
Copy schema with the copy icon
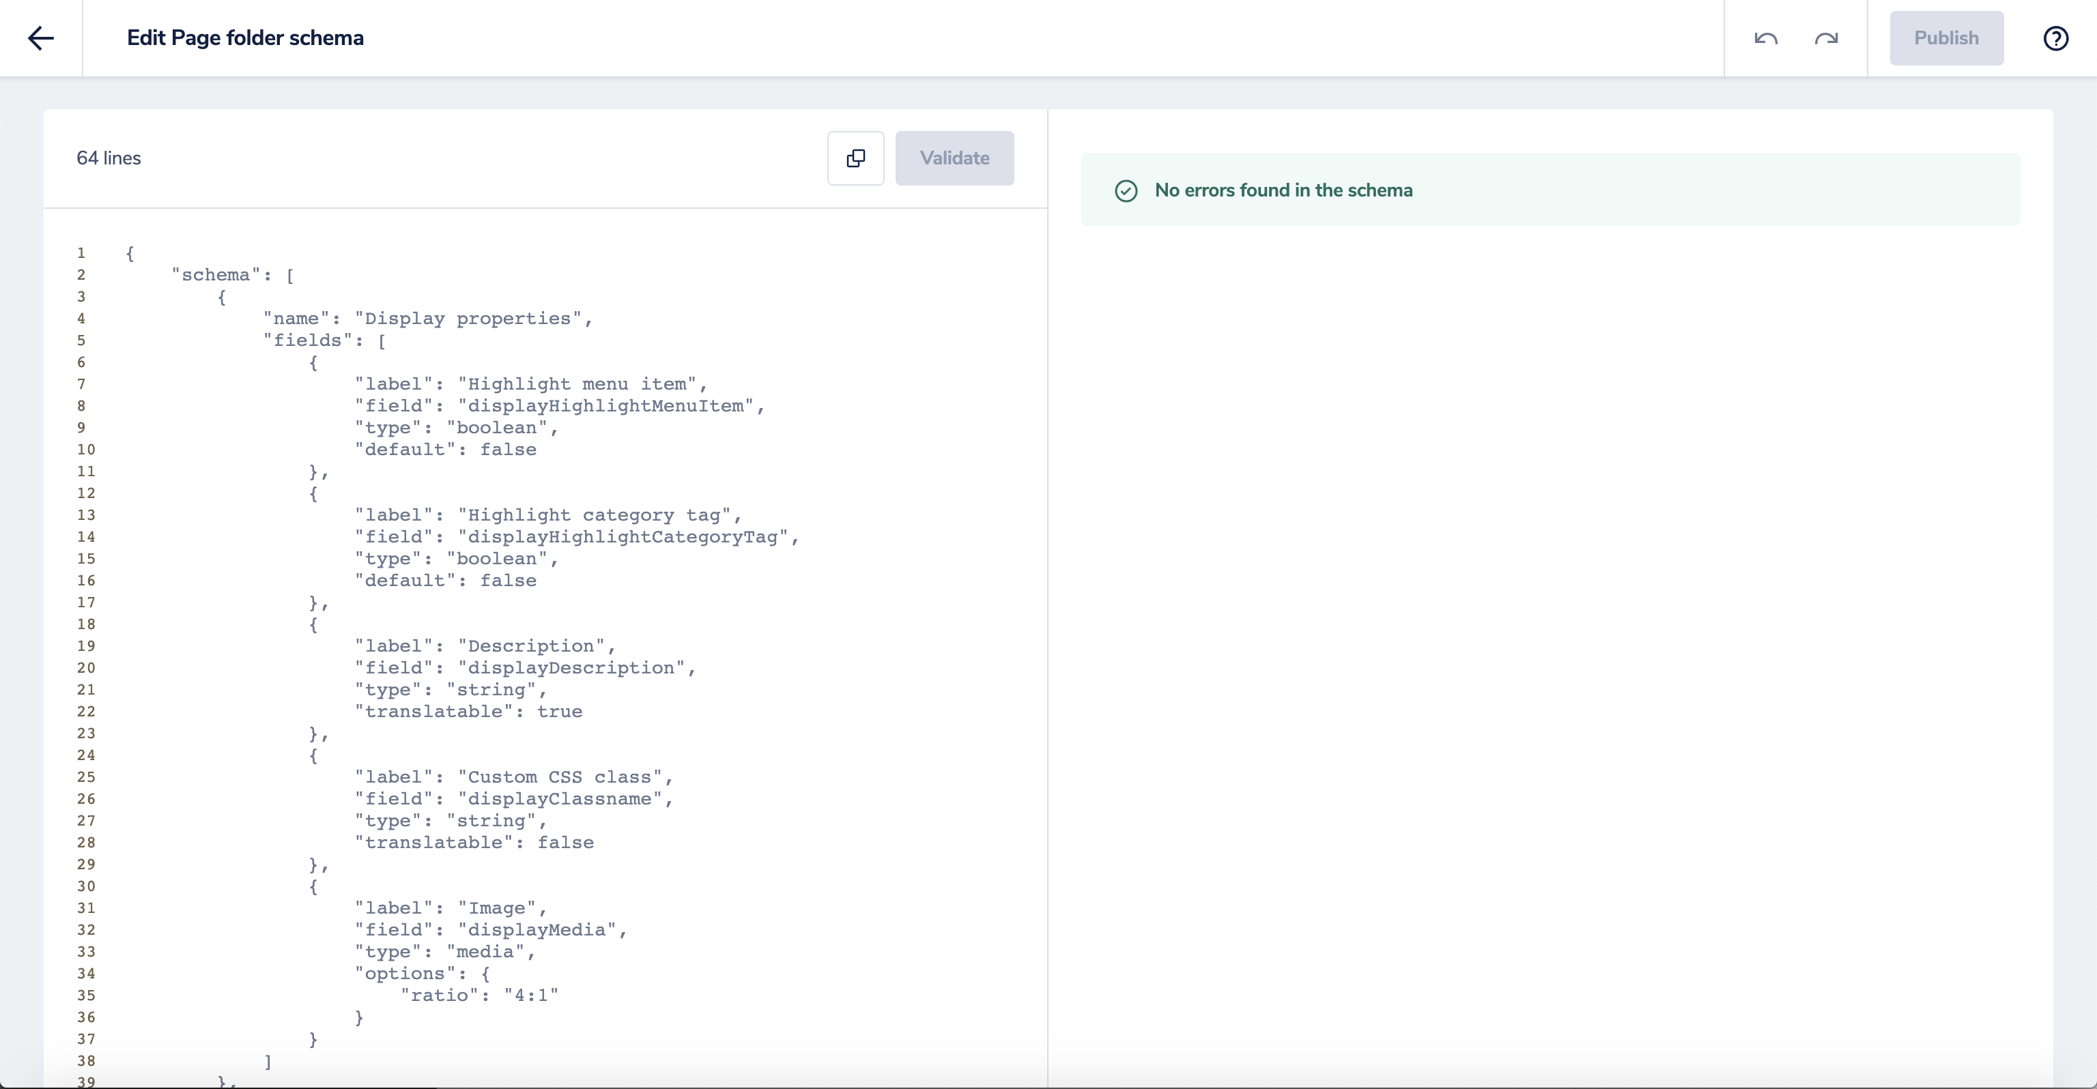click(x=855, y=158)
